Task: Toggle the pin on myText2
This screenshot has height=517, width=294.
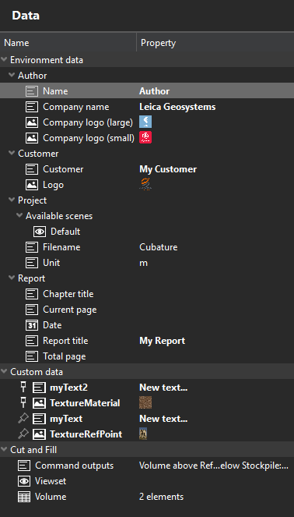Action: click(x=23, y=388)
